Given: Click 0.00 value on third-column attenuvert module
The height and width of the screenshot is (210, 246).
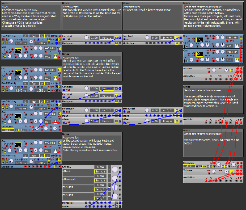Looking at the screenshot, I should pyautogui.click(x=155, y=110).
